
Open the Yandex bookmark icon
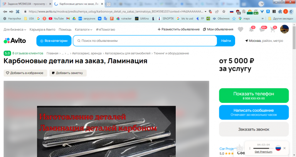[x=44, y=18]
